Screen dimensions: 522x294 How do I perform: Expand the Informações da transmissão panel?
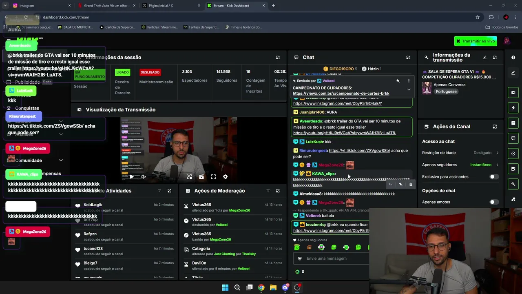coord(495,58)
